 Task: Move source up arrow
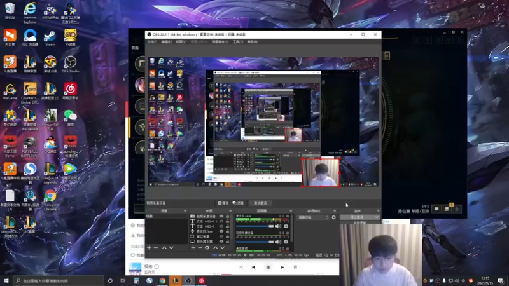[216, 248]
